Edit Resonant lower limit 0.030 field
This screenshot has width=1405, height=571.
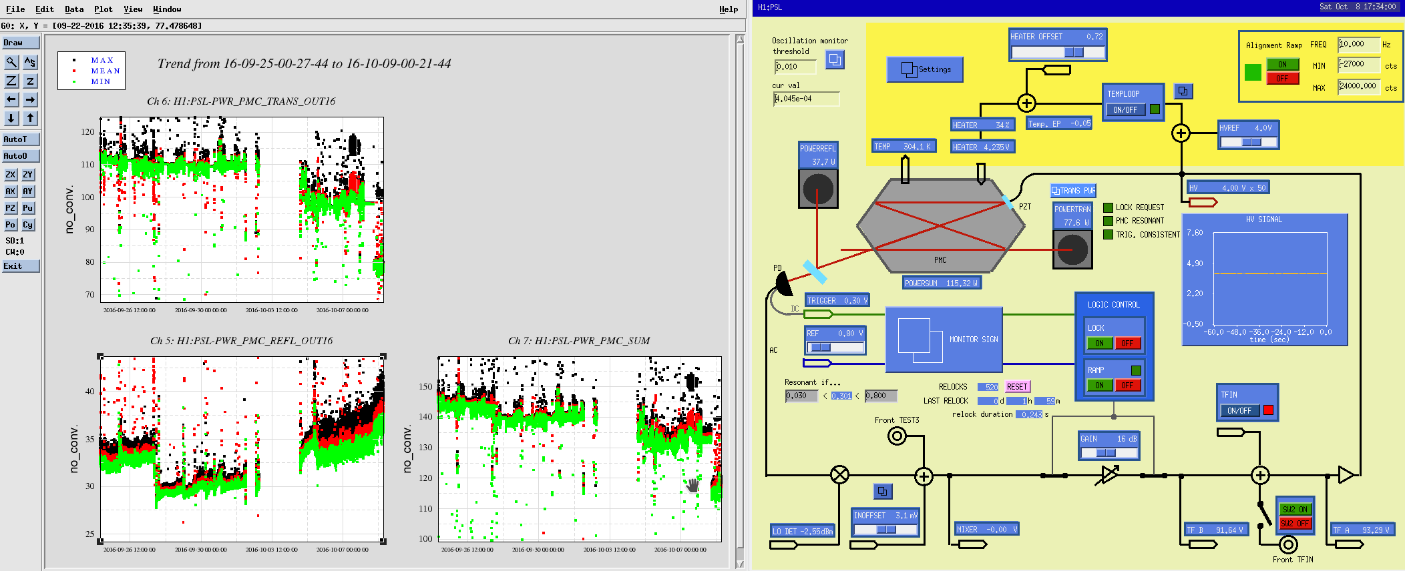(x=802, y=396)
